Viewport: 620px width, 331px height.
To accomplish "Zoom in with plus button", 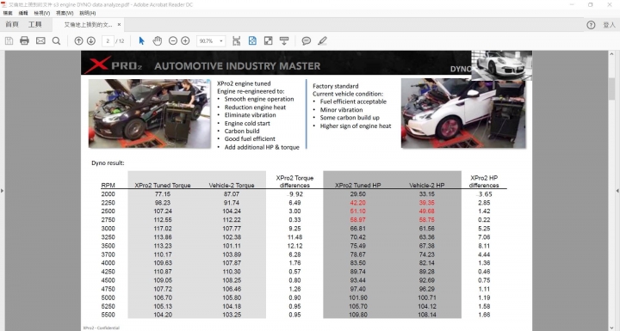I will [x=185, y=40].
